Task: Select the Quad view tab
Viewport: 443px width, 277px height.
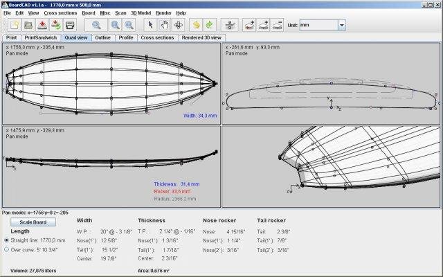Action: click(76, 37)
